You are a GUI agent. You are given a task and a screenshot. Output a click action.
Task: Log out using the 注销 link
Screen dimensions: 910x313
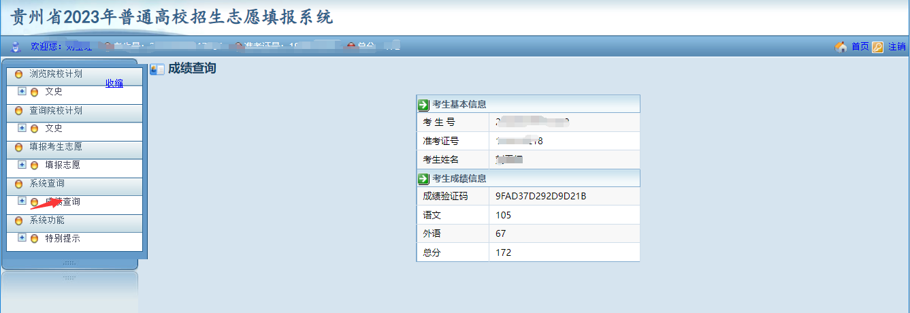896,47
